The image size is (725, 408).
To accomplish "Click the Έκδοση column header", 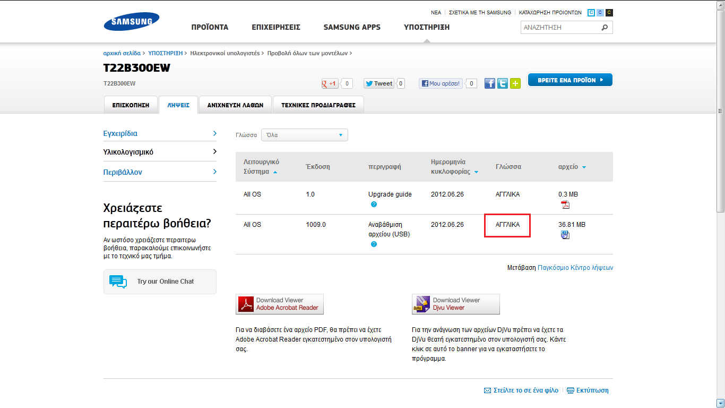I will coord(318,167).
